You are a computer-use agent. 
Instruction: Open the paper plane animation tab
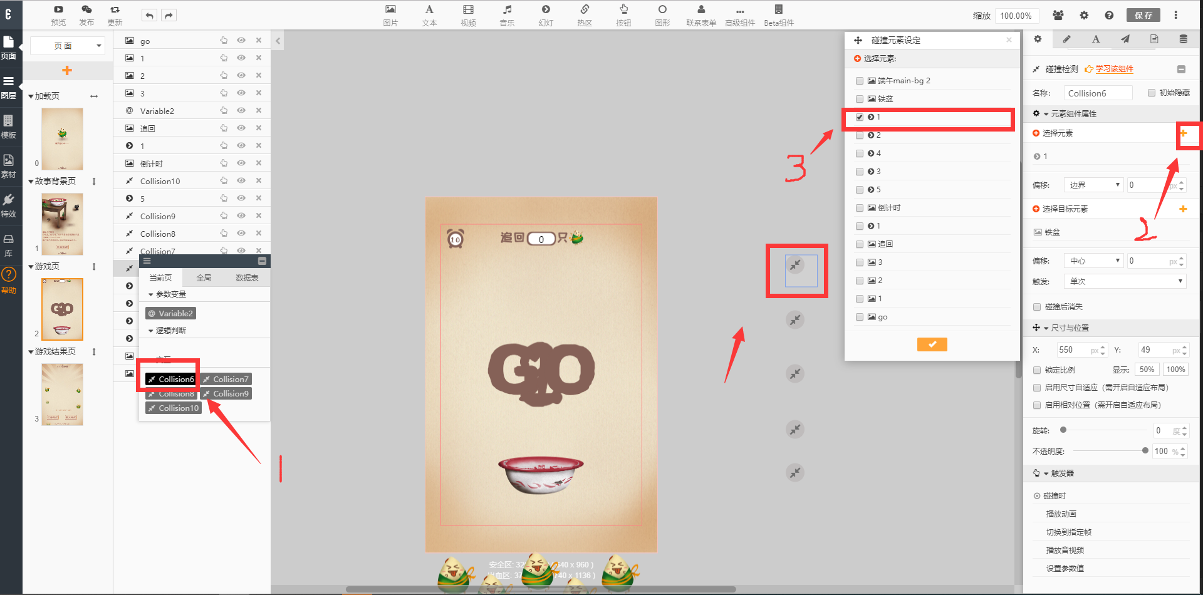[1125, 39]
